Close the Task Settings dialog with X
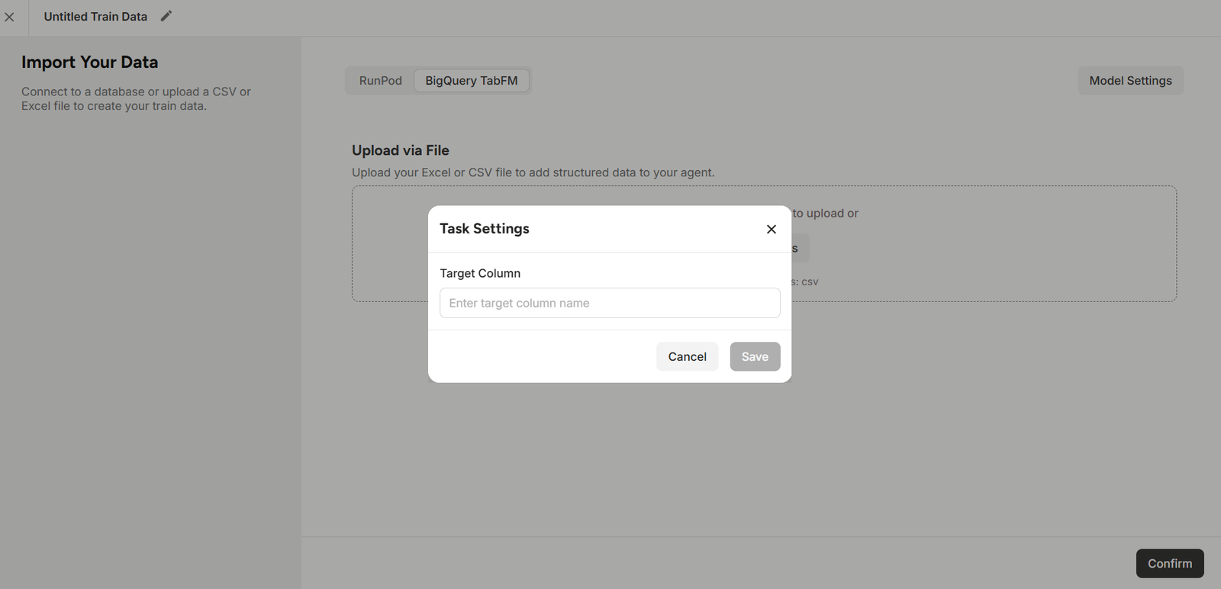 coord(772,229)
